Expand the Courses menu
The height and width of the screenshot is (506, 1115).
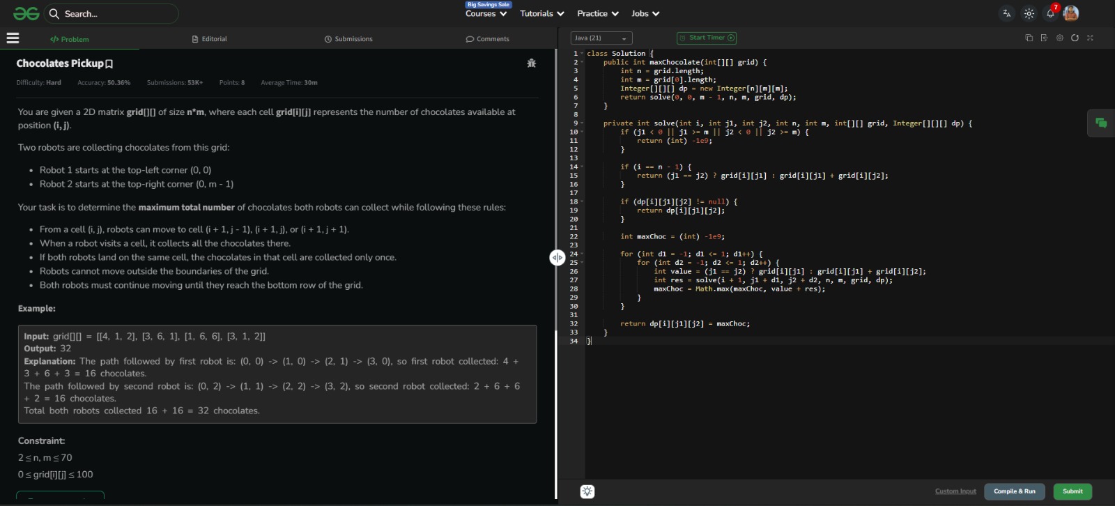[x=486, y=14]
